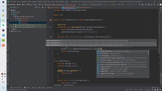Open Windows search magnifier on taskbar
This screenshot has height=91, width=162.
(3, 6)
